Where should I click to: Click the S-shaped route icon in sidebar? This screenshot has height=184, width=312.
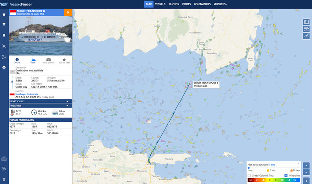[x=4, y=169]
